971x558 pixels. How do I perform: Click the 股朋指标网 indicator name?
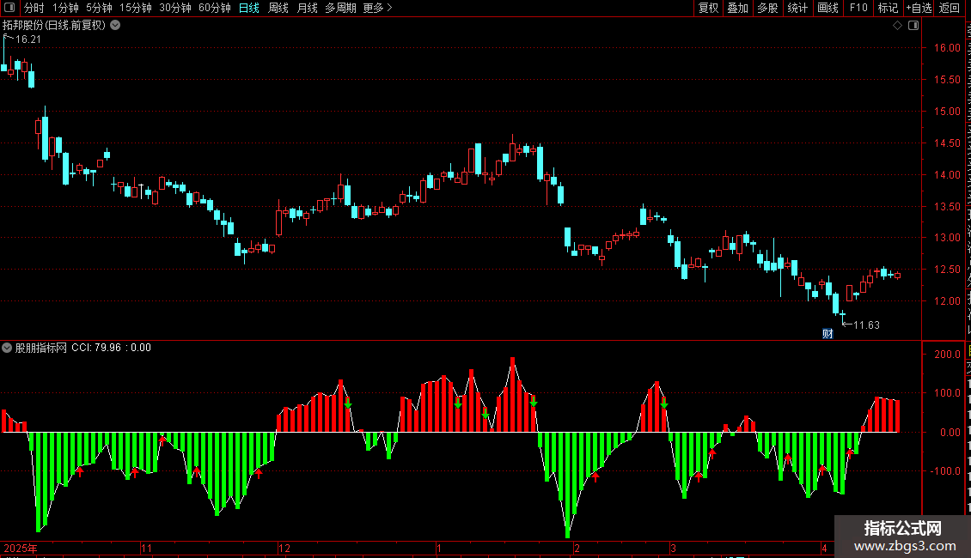tap(41, 348)
